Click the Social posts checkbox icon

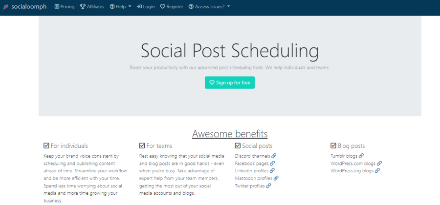coord(238,145)
